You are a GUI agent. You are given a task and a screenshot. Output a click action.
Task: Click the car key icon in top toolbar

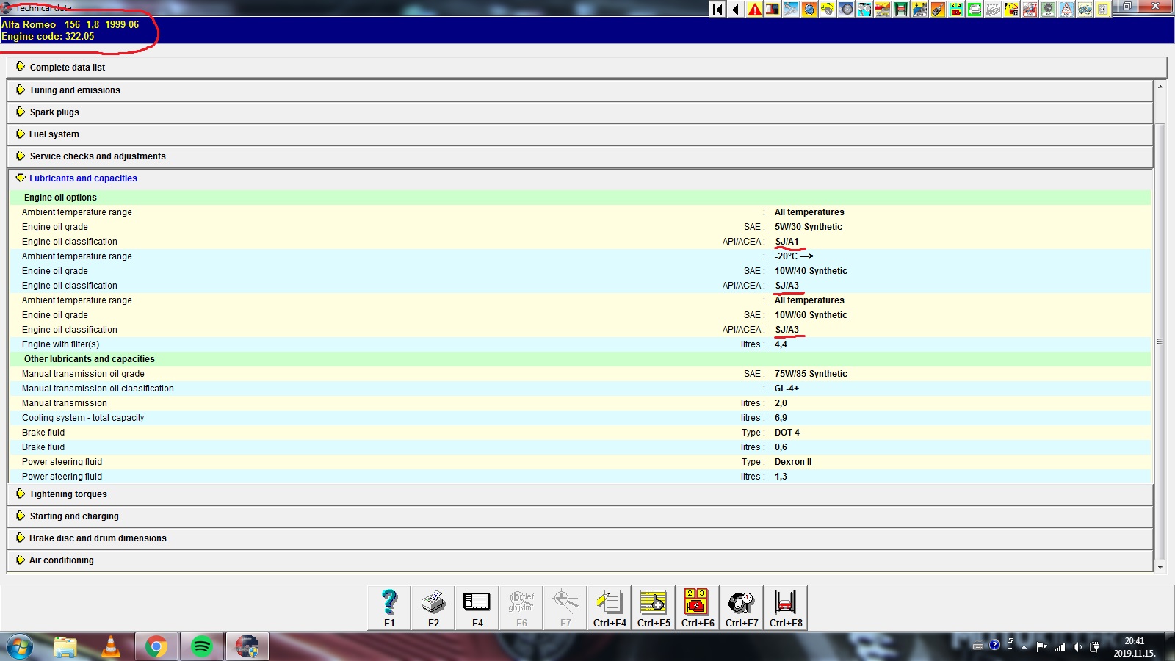point(938,10)
